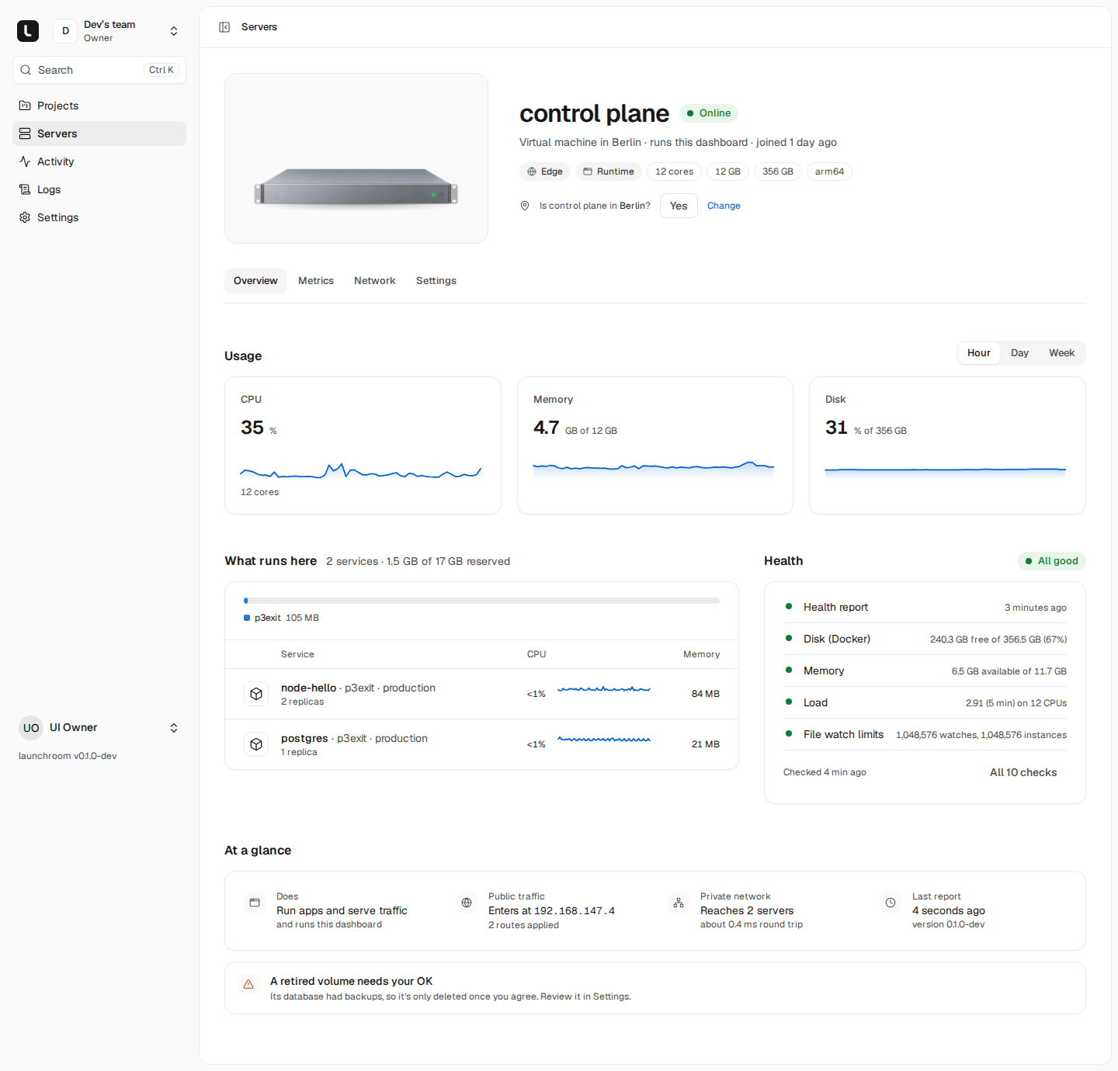Click the Change location link
The height and width of the screenshot is (1071, 1118).
(x=724, y=206)
